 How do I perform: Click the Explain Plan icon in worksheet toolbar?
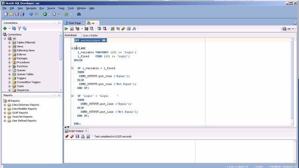click(x=77, y=28)
